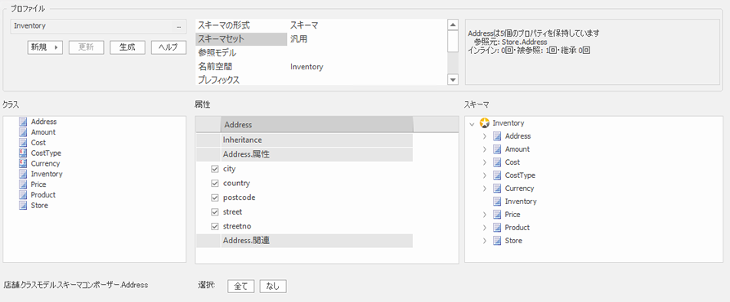Open the 新規 dropdown button
Screen dimensions: 730x302
(45, 47)
